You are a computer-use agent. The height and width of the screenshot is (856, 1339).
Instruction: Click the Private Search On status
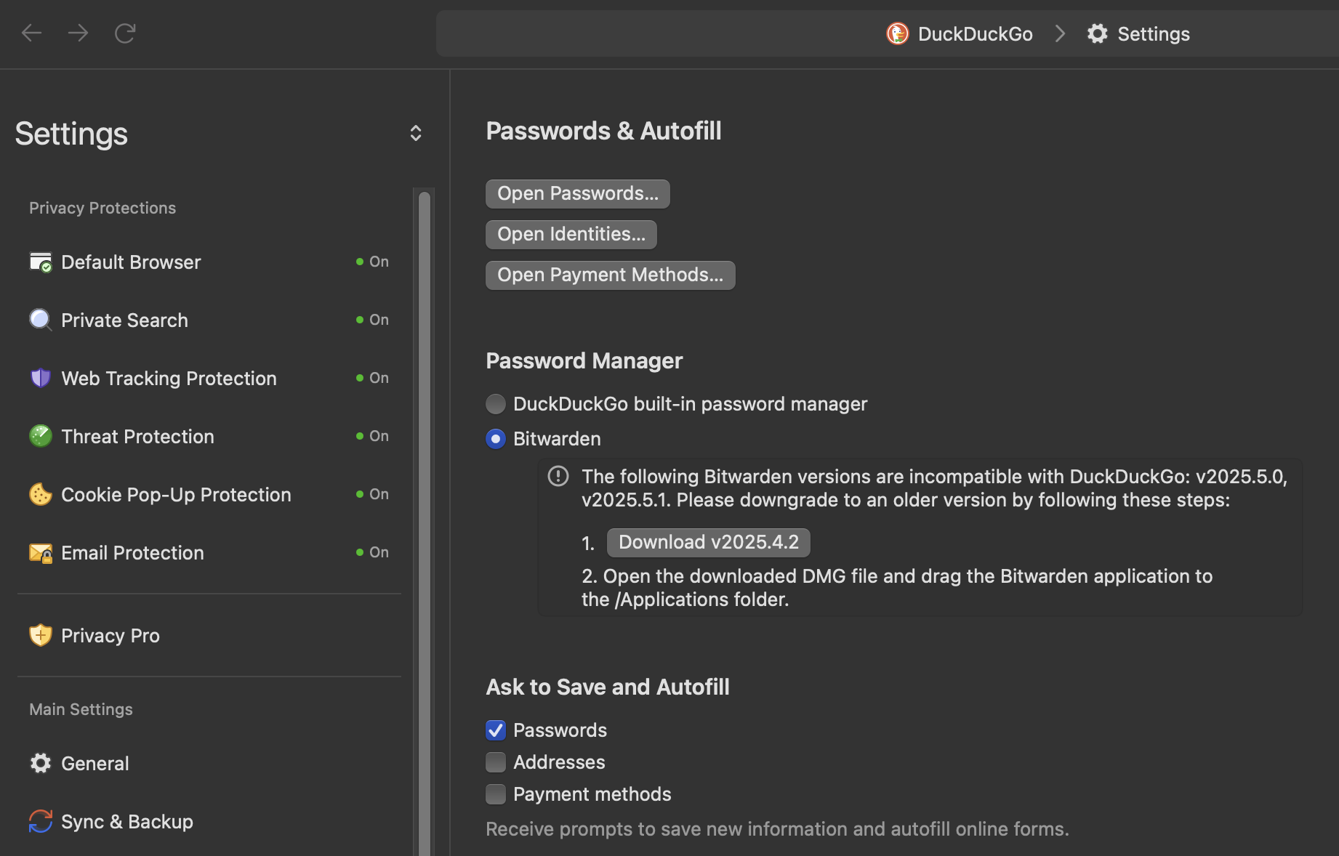tap(372, 320)
